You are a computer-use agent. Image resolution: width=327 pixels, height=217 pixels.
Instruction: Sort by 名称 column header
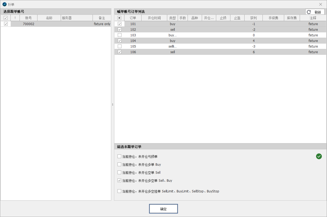click(49, 18)
